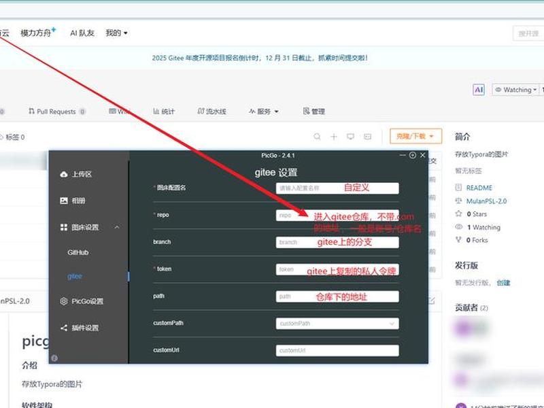Open PicGo设置 settings page
544x408 pixels.
click(82, 301)
